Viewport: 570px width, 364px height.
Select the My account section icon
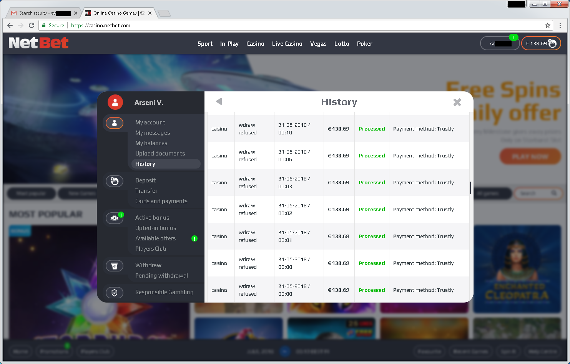pos(115,123)
